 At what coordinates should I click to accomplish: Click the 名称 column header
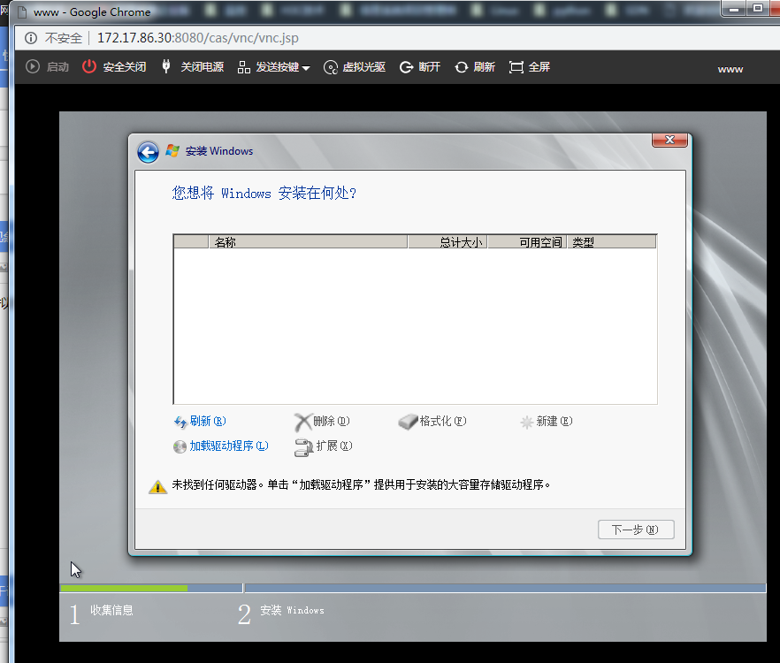coord(308,241)
